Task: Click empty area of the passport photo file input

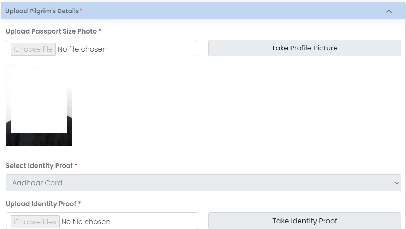Action: pos(152,48)
